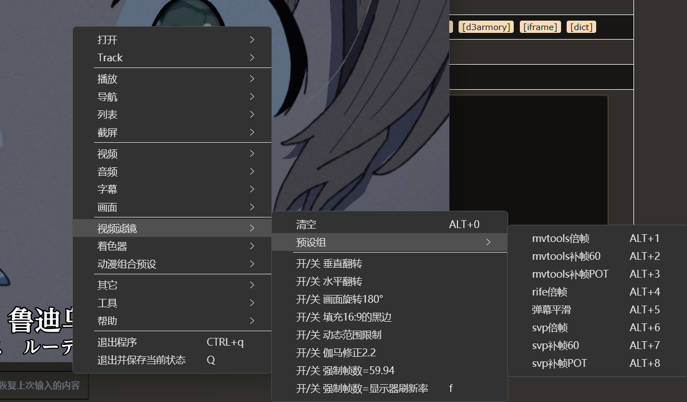
Task: Open the 音频 menu entry
Action: tap(172, 171)
